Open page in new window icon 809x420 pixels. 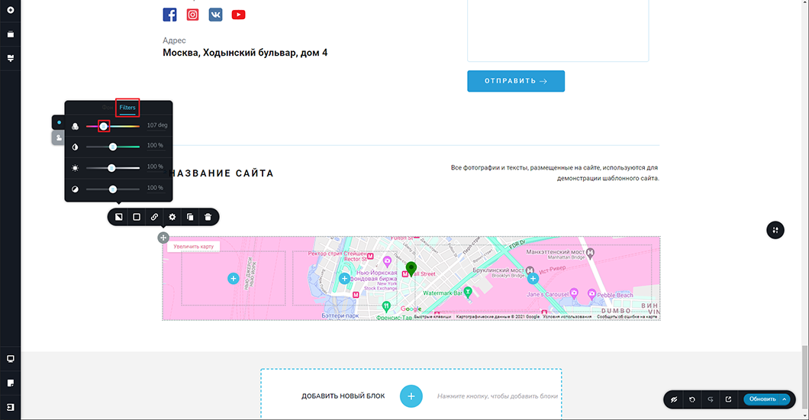[x=729, y=399]
